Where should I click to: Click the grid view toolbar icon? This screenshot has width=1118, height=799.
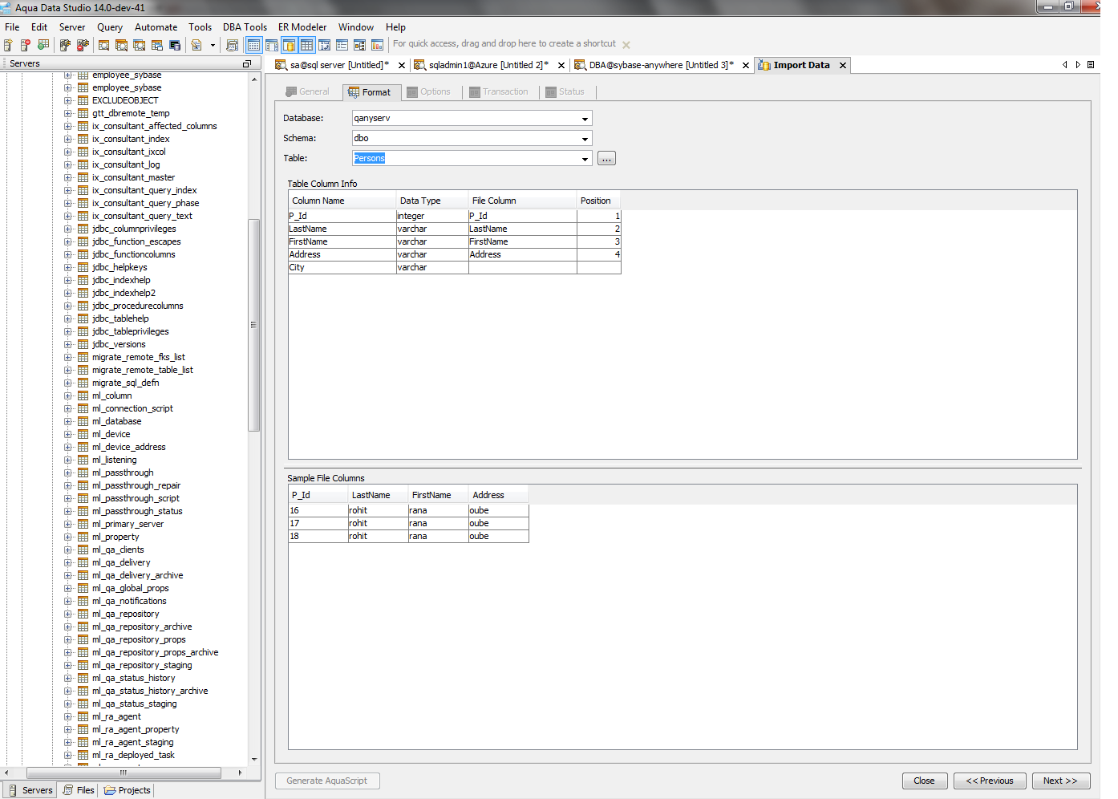point(306,45)
